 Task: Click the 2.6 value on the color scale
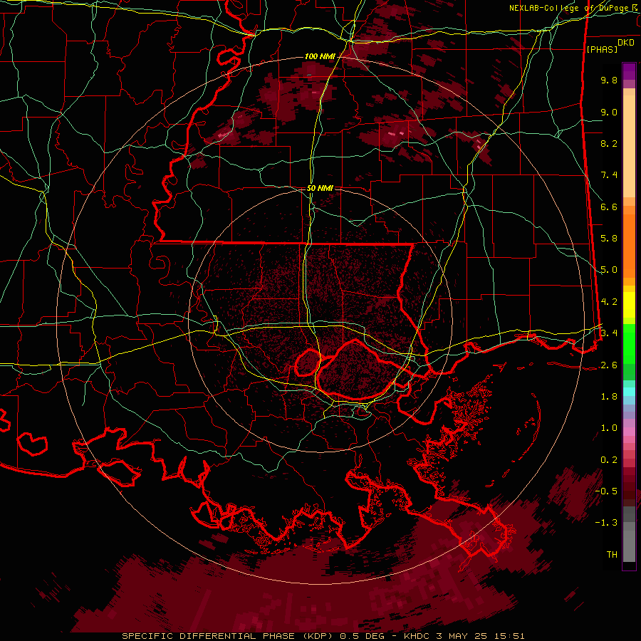click(x=609, y=365)
